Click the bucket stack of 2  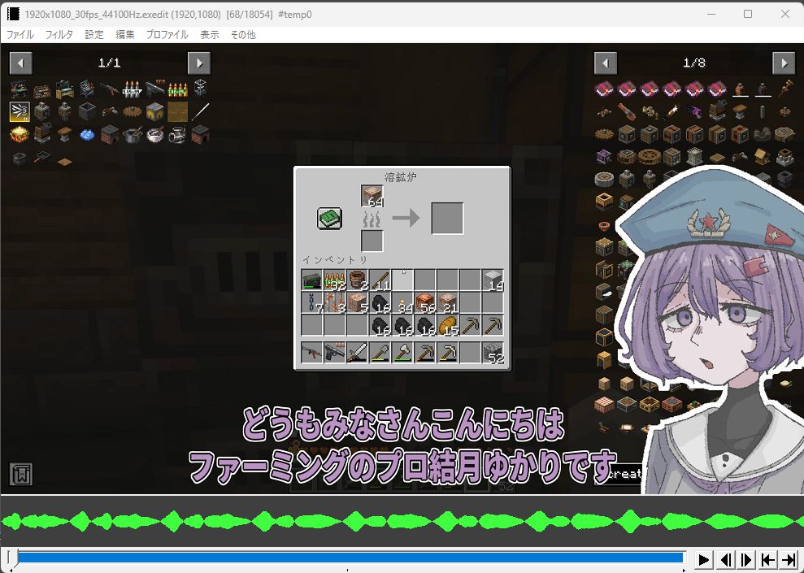(357, 280)
